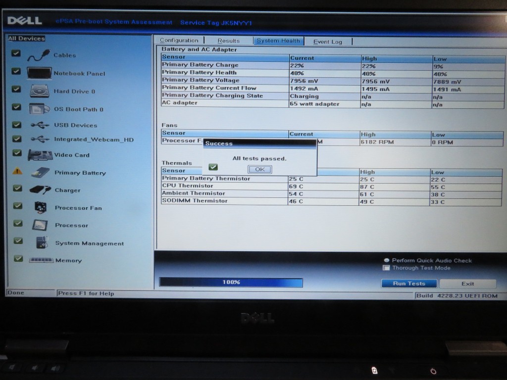Click the Integrated_Webcam_HD USB icon

(x=40, y=139)
